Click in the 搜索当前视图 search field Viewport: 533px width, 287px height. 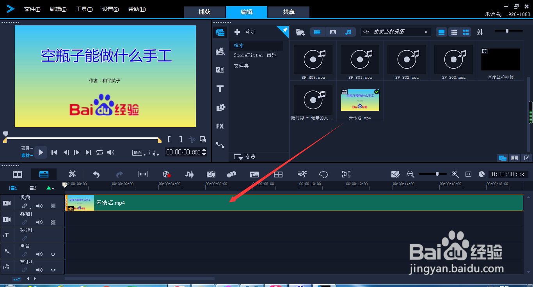[396, 32]
